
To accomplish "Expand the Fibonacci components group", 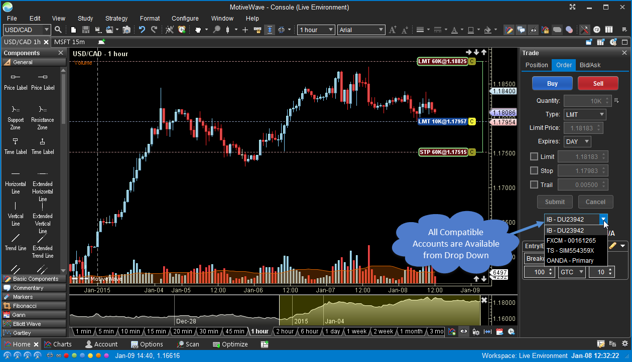I will pos(34,306).
